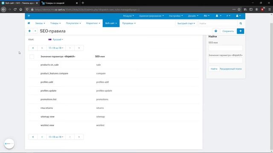Go to next page in bottom pagination

(x=70, y=137)
